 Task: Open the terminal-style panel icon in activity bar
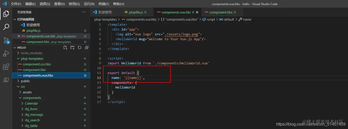coord(6,80)
